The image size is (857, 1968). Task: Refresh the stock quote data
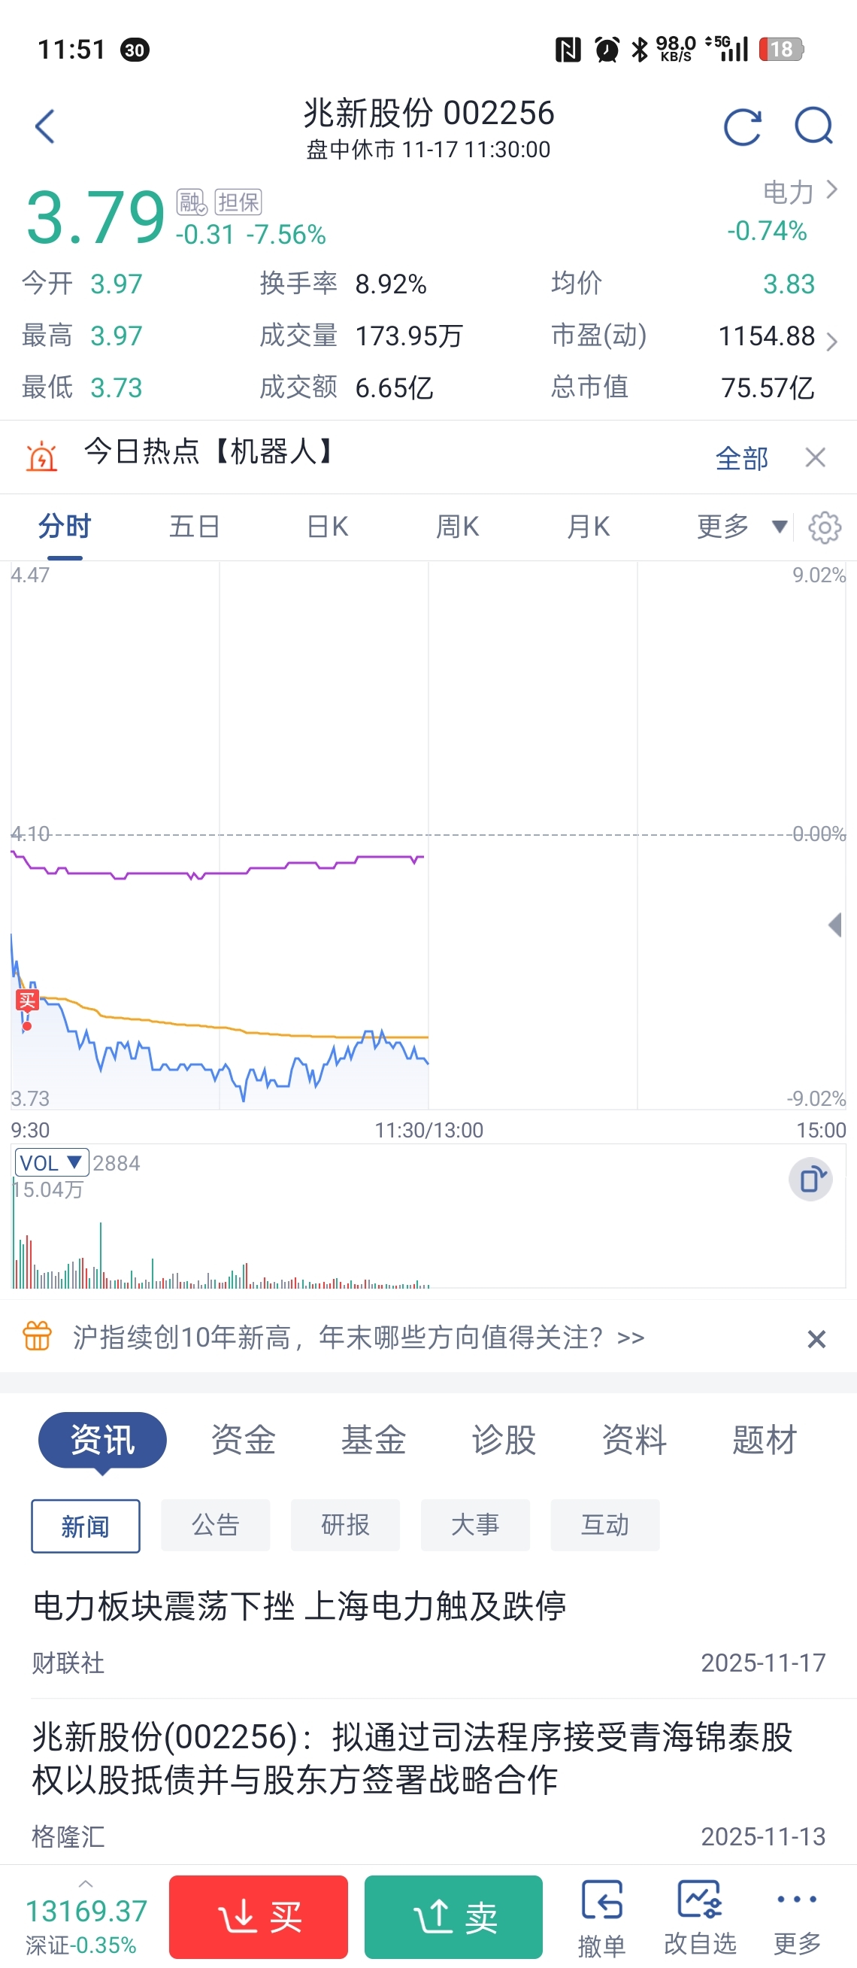tap(743, 126)
